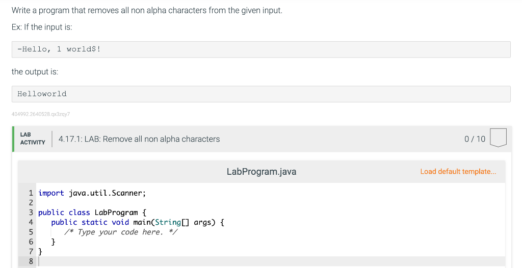The height and width of the screenshot is (268, 522).
Task: Click the 0 / 10 score badge icon
Action: click(x=498, y=138)
